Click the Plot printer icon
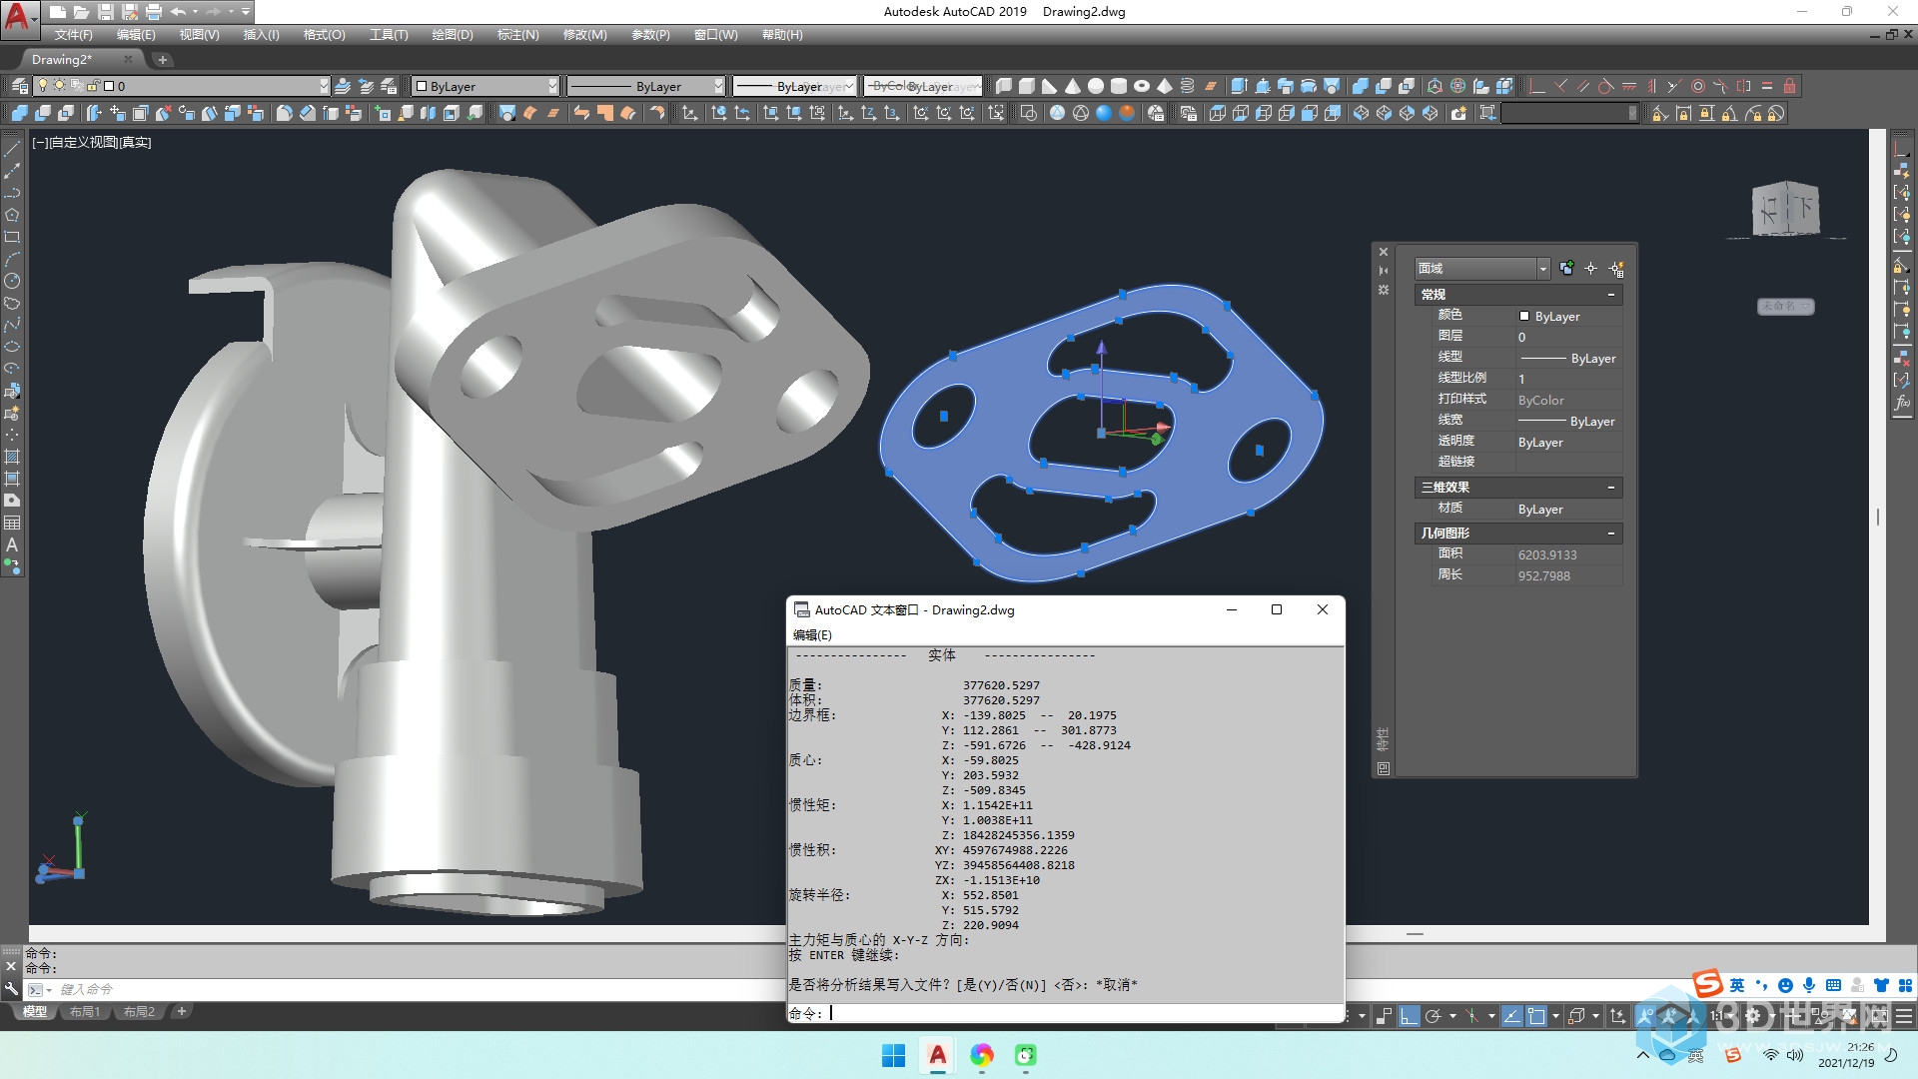This screenshot has width=1918, height=1079. pos(153,12)
